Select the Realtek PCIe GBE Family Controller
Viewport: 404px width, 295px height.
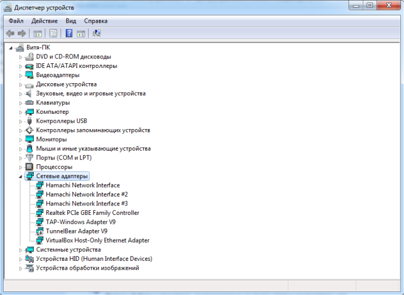[92, 213]
